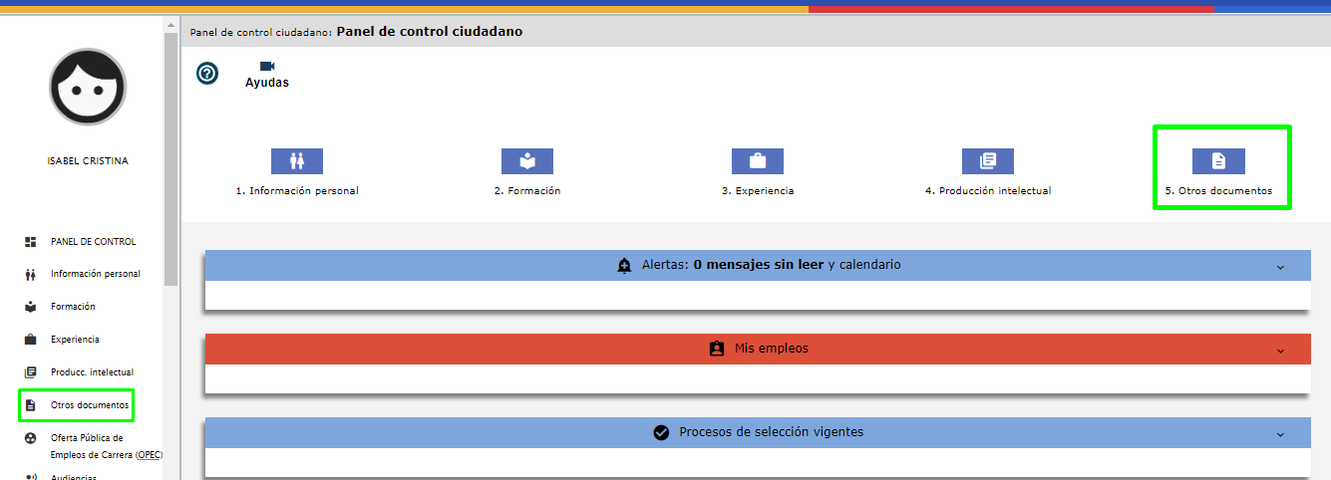Click the Mis empleos red header bar
Screen dimensions: 1331x480
[x=757, y=350]
